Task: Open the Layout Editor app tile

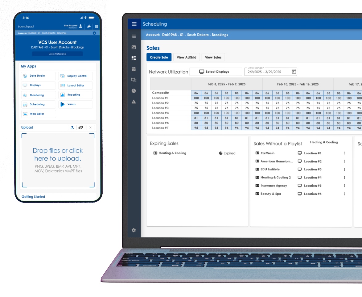Action: click(x=75, y=86)
